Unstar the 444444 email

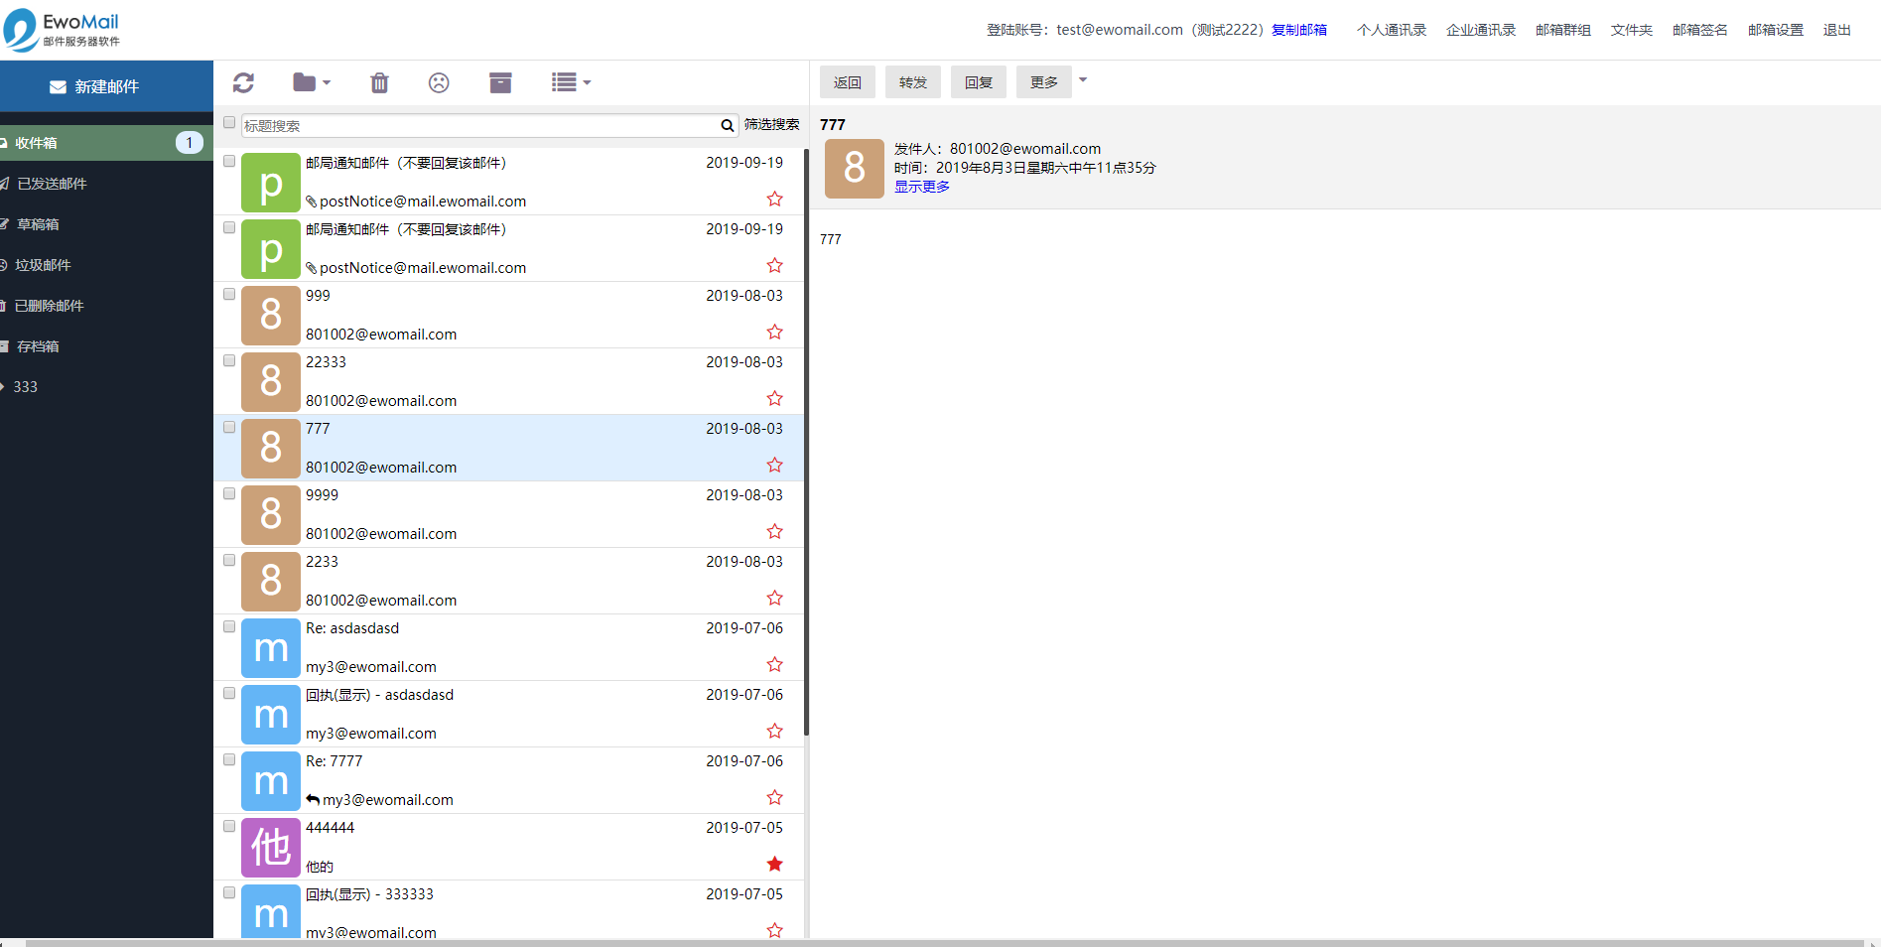775,864
